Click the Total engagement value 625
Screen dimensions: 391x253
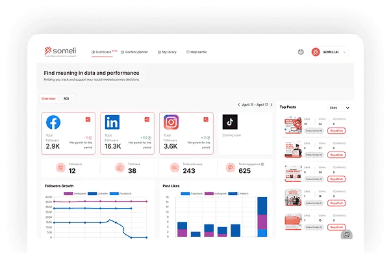pyautogui.click(x=244, y=171)
